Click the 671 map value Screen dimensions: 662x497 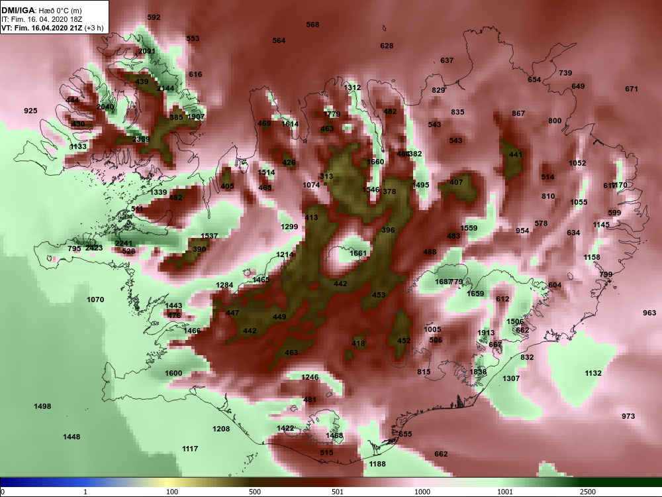[x=632, y=89]
